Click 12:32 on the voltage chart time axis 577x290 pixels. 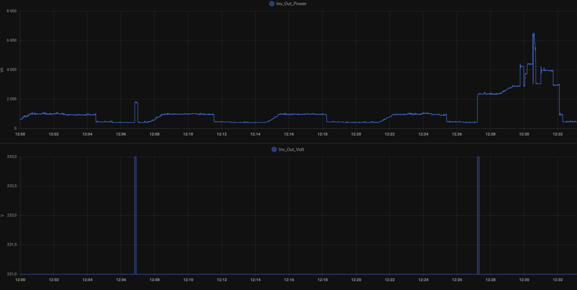[557, 280]
